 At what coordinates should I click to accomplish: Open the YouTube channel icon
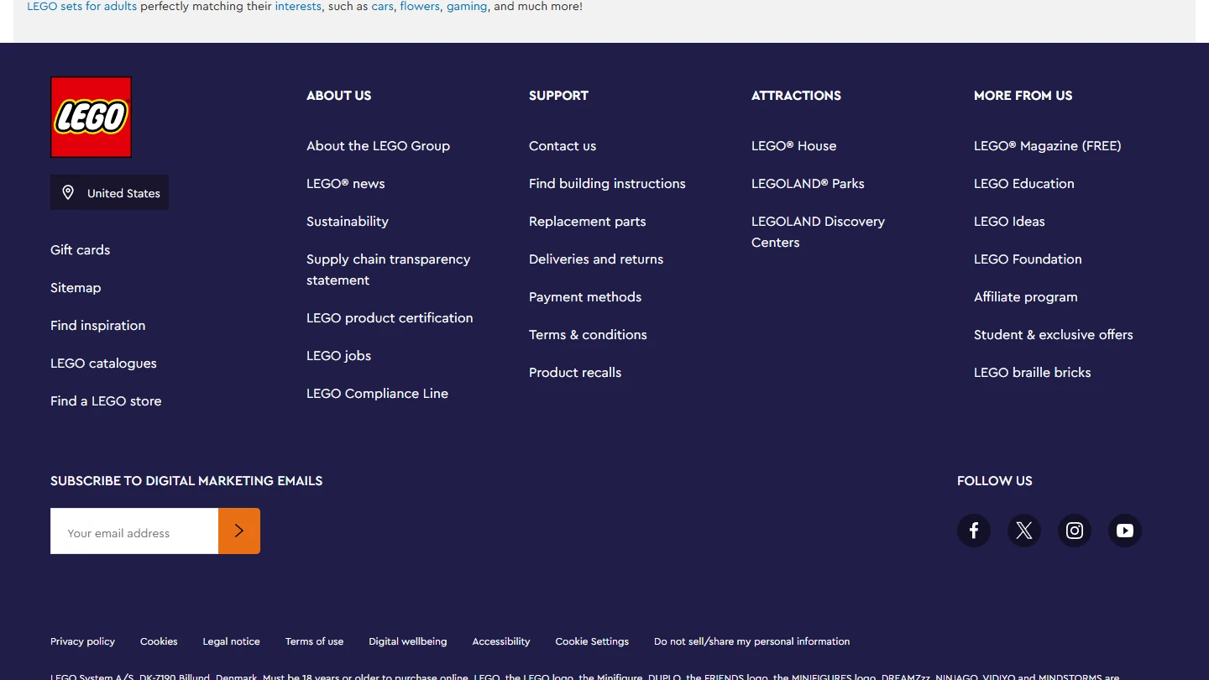coord(1125,531)
